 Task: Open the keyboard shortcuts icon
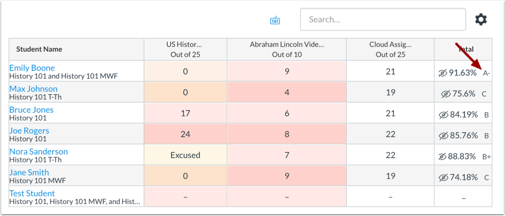pos(275,20)
